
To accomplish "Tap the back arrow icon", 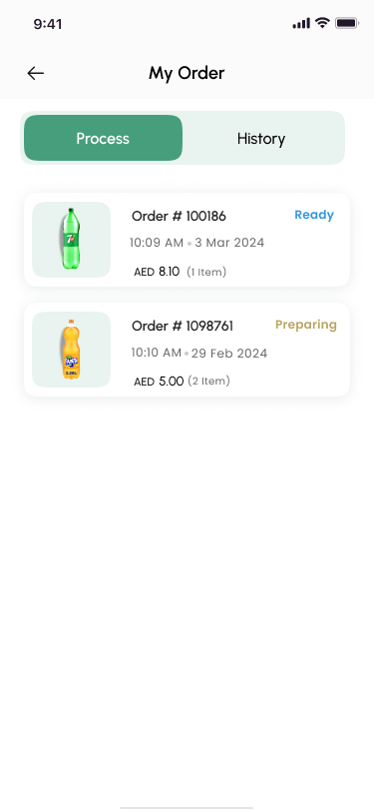I will coord(36,74).
